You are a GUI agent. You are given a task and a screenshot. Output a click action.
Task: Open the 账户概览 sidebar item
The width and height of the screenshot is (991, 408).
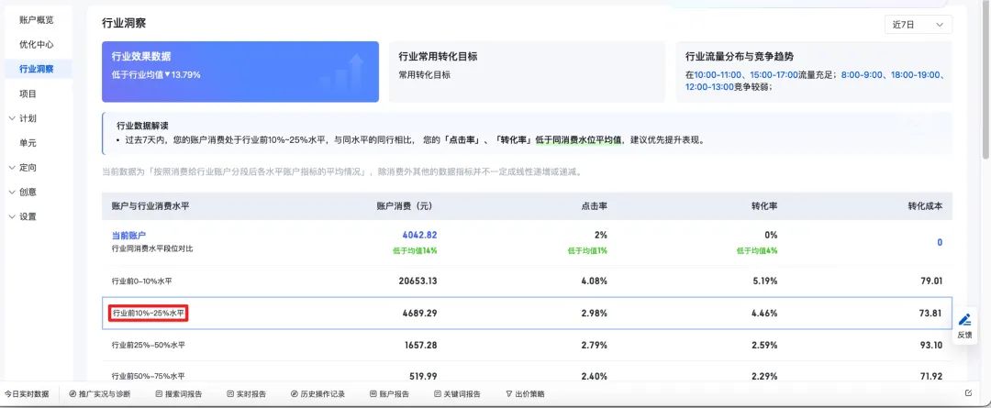click(x=36, y=20)
